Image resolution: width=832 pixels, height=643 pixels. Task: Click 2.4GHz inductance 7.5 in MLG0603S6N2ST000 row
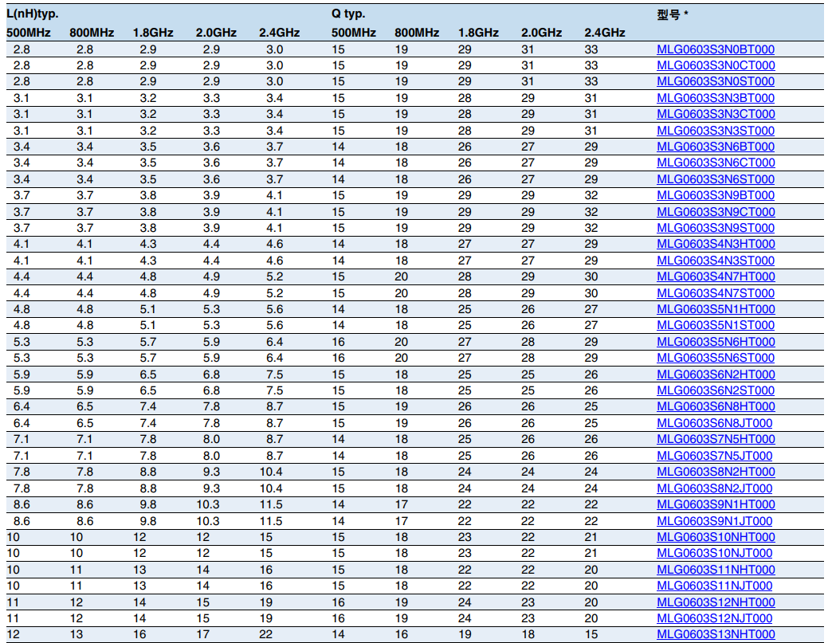[x=274, y=390]
